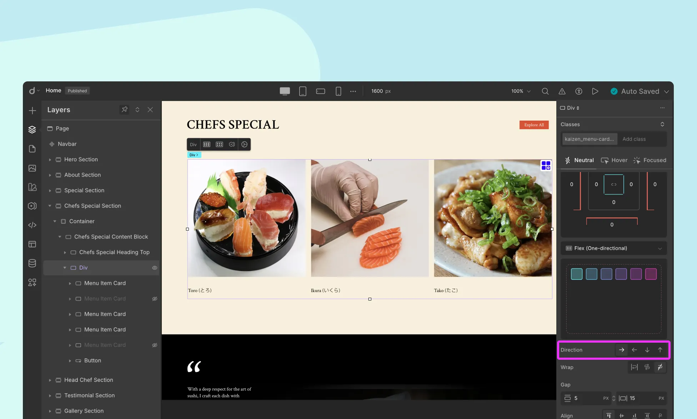Open more breakpoints ellipsis
The width and height of the screenshot is (697, 419).
(x=353, y=91)
